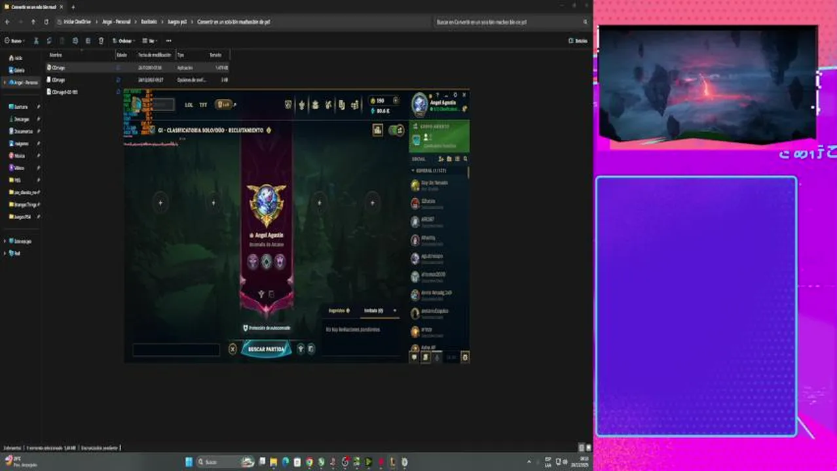The width and height of the screenshot is (837, 471).
Task: Open the Windows Start menu
Action: coord(189,462)
